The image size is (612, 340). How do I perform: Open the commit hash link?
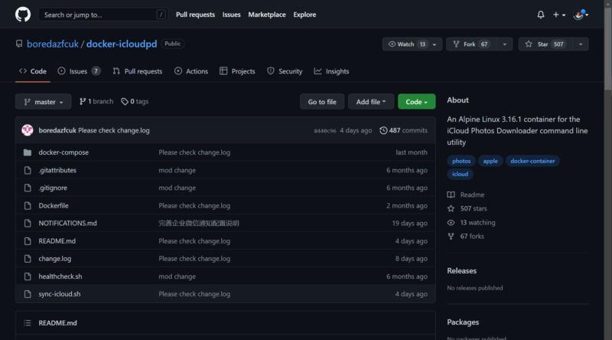pyautogui.click(x=324, y=130)
